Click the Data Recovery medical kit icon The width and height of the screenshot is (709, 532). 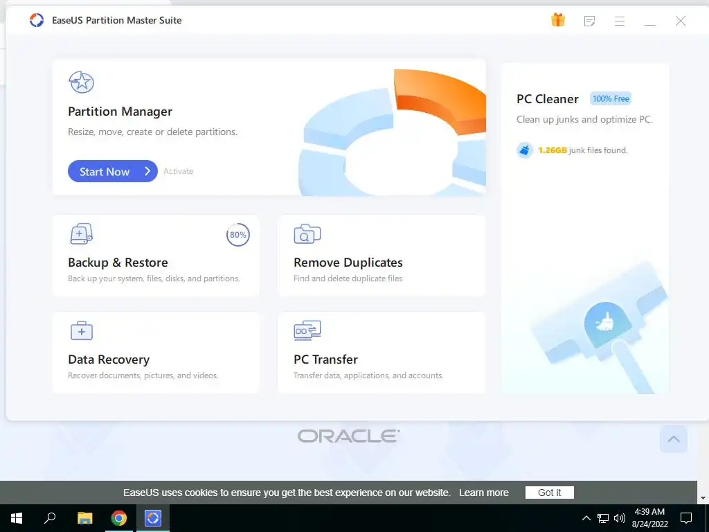coord(82,330)
